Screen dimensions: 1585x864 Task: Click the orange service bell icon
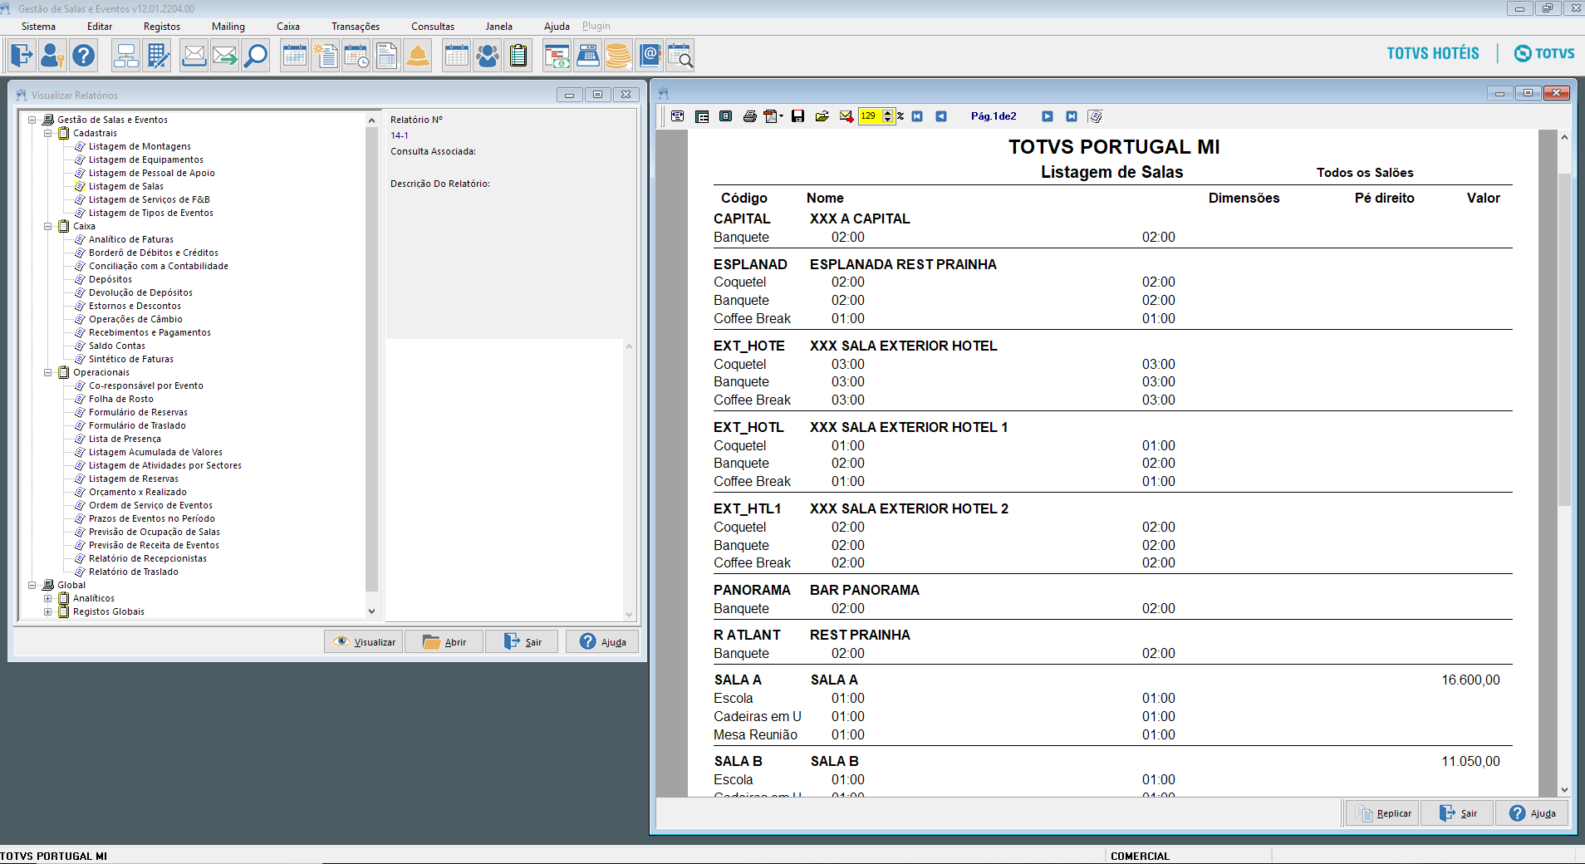[x=418, y=56]
